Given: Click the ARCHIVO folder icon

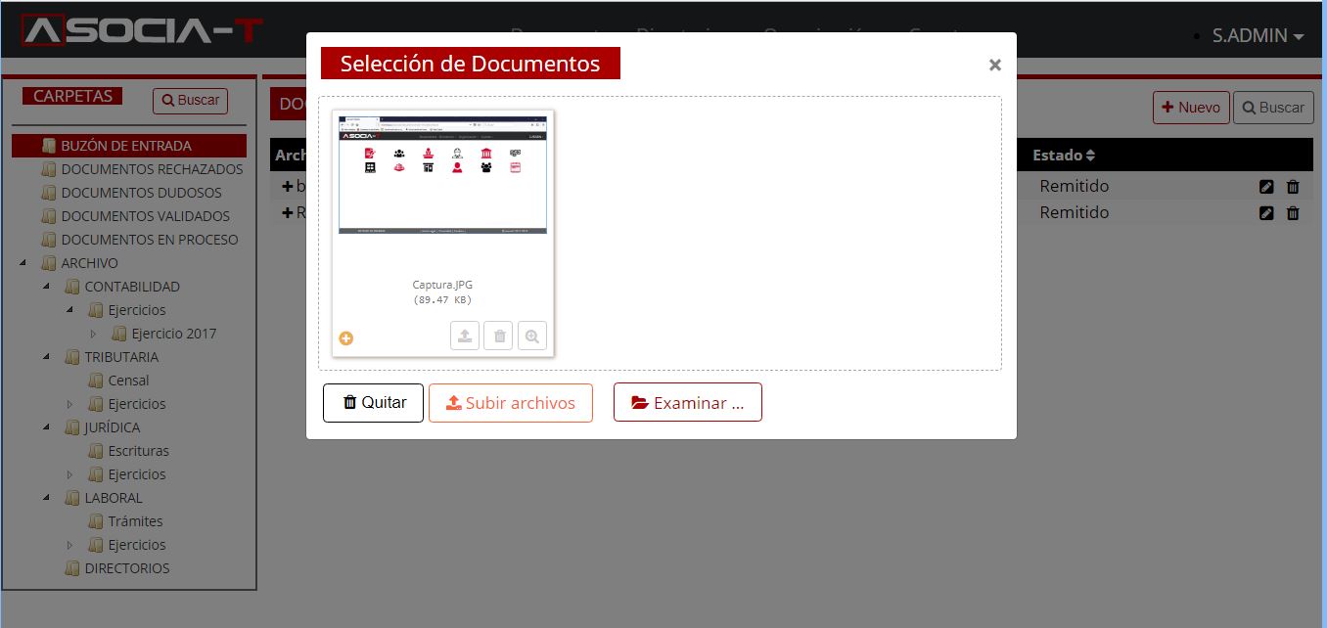Looking at the screenshot, I should pos(49,263).
